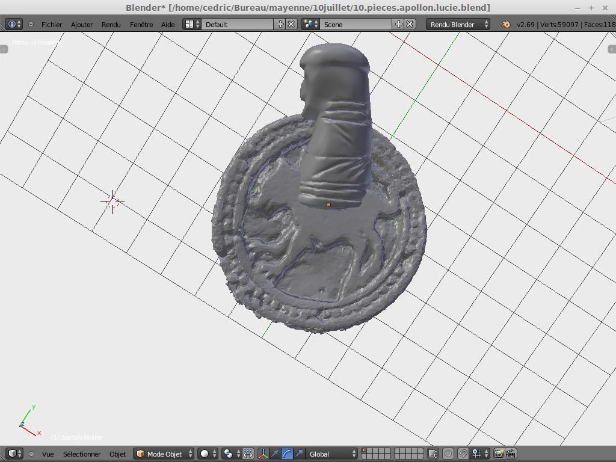Toggle the 3D manipulator widget

click(x=263, y=454)
